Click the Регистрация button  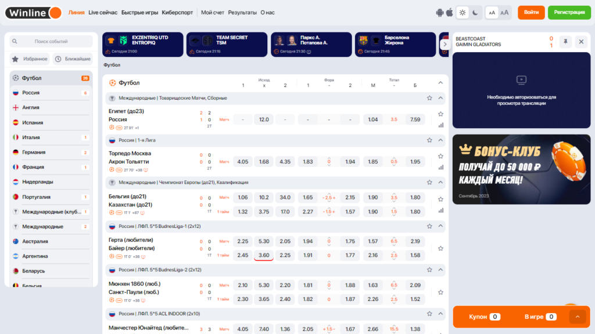click(569, 13)
